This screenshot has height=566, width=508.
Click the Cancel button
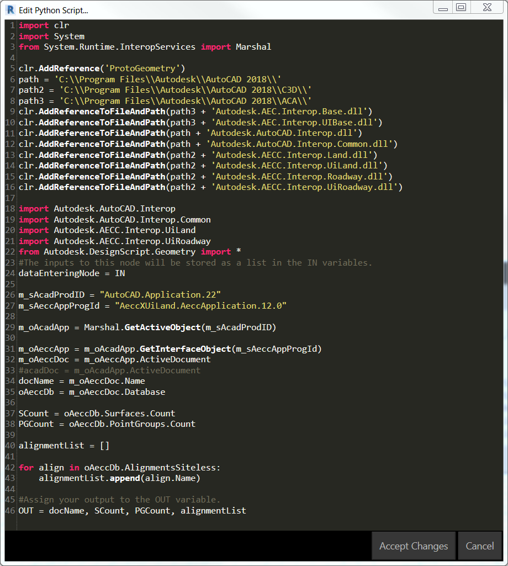coord(479,546)
